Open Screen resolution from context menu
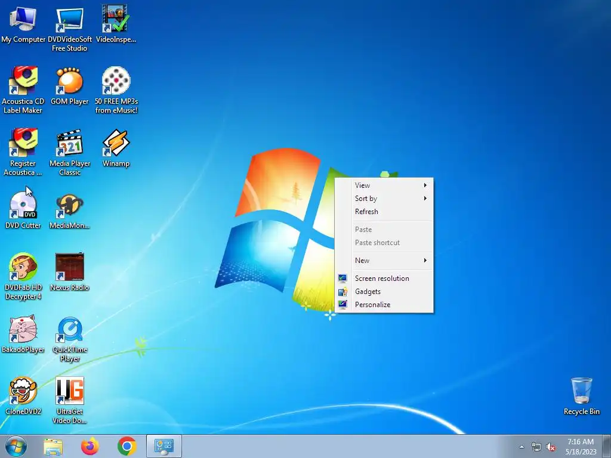Viewport: 611px width, 458px height. pyautogui.click(x=384, y=278)
